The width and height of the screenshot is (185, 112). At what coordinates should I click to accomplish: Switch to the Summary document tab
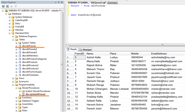point(112,2)
